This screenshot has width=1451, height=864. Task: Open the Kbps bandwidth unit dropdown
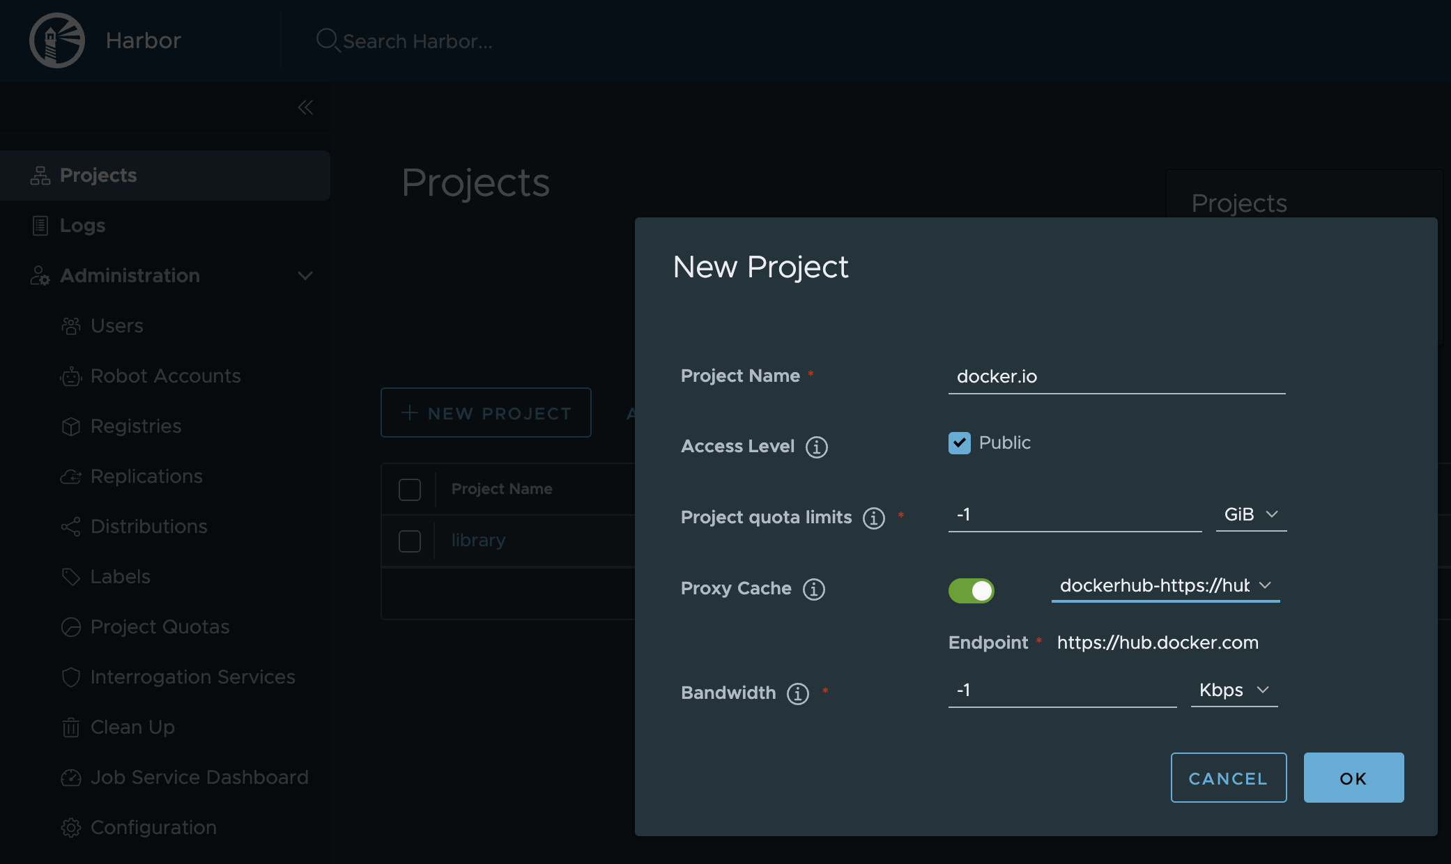tap(1234, 690)
